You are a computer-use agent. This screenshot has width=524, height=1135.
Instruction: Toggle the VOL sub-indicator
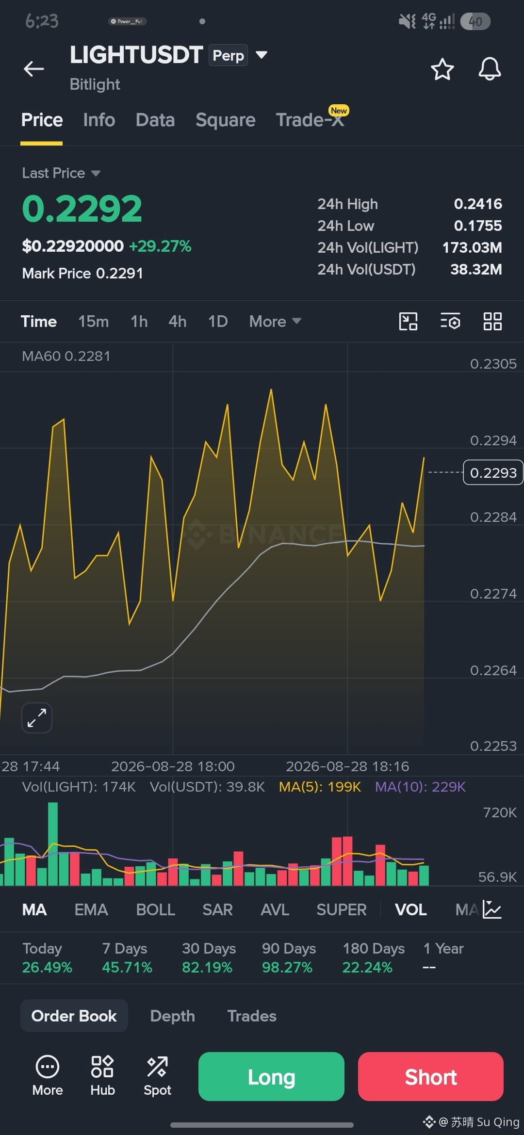(411, 909)
